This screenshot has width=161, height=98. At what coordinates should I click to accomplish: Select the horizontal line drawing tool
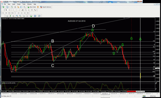coord(16,10)
